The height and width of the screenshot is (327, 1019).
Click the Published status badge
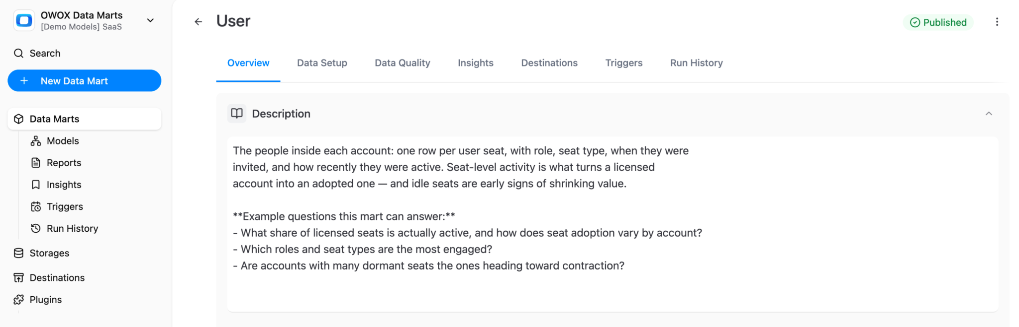[938, 22]
